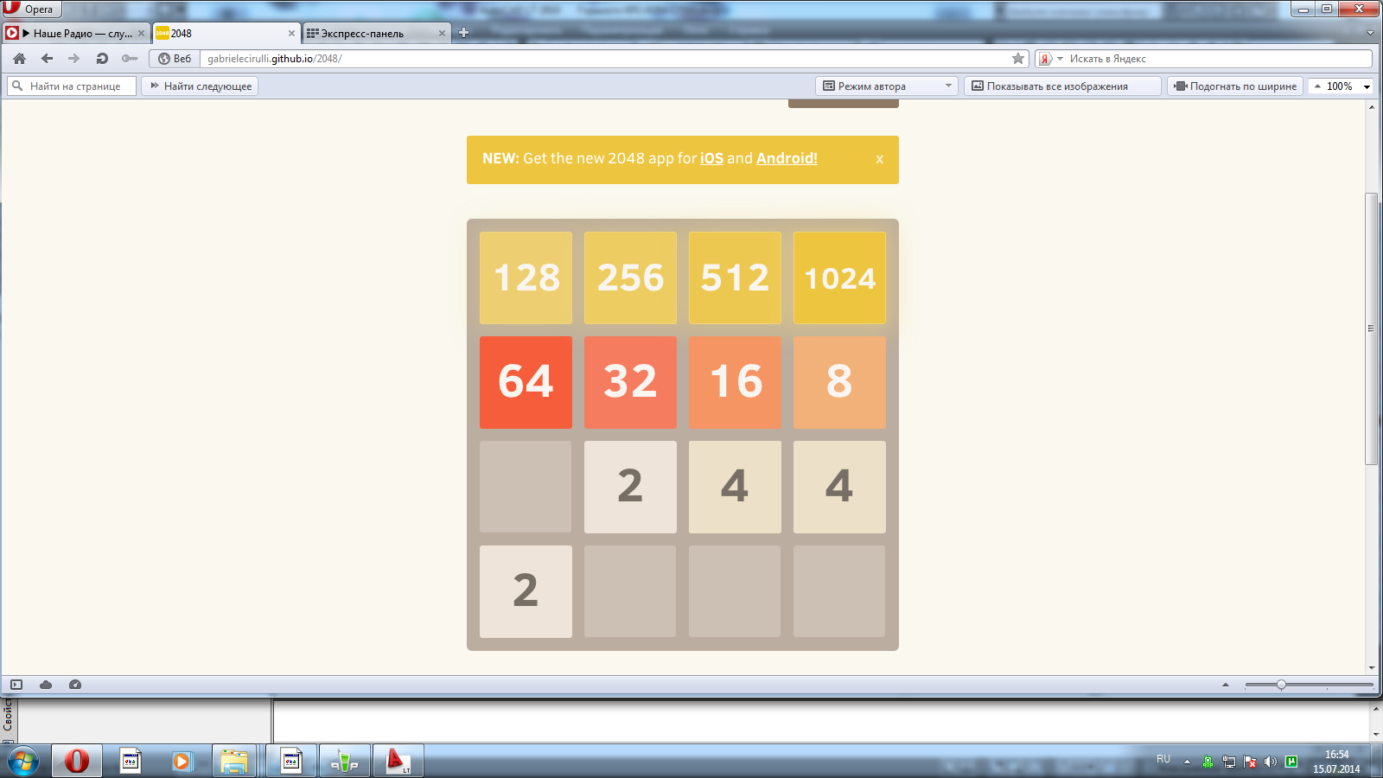Image resolution: width=1383 pixels, height=778 pixels.
Task: Reload the current page
Action: (x=102, y=58)
